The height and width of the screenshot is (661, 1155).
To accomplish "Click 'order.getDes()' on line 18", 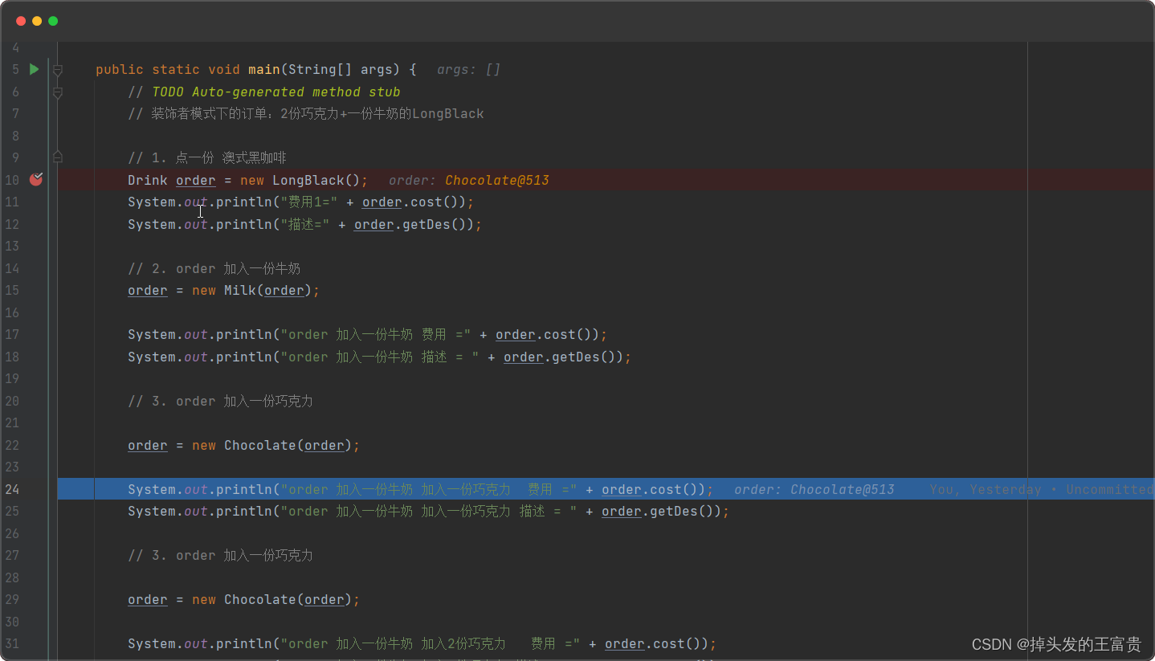I will pos(564,357).
